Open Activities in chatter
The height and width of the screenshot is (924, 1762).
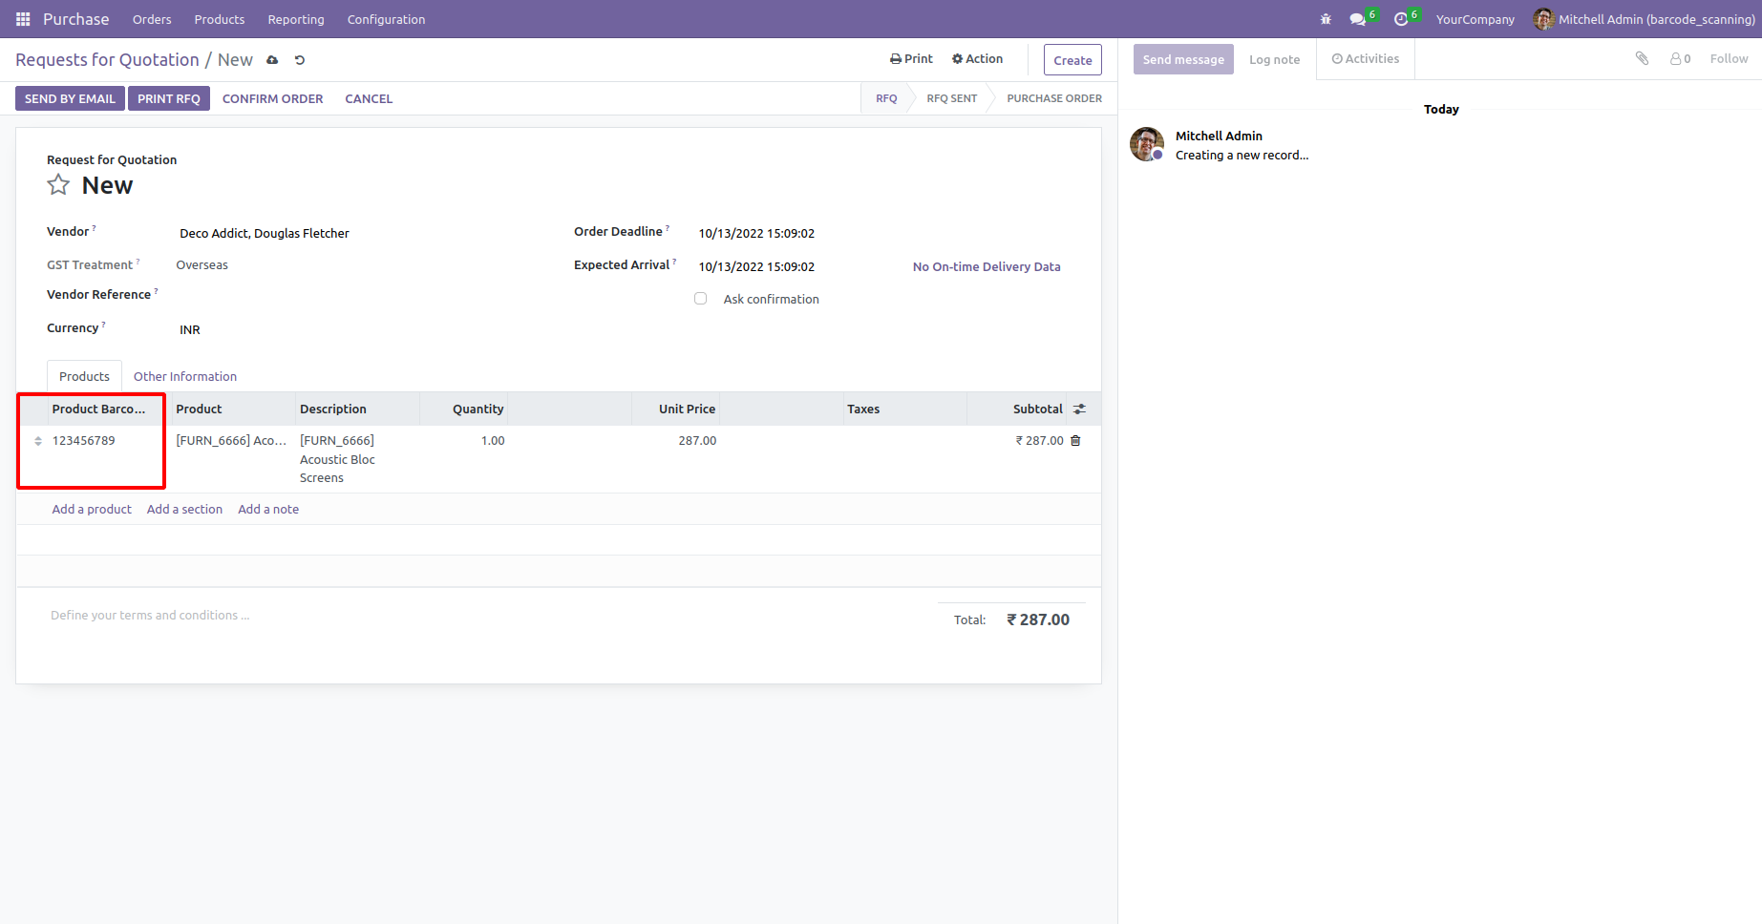[1366, 59]
